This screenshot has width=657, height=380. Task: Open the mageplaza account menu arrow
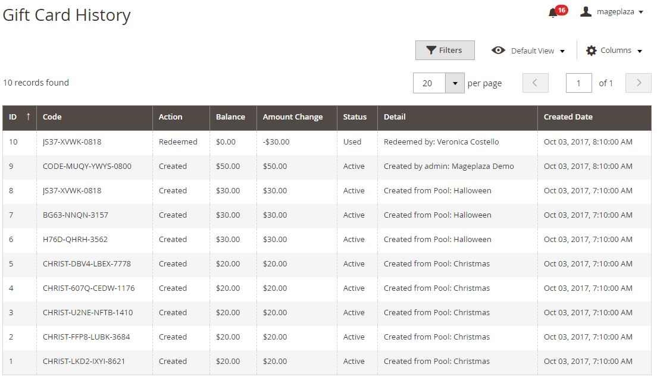click(641, 12)
